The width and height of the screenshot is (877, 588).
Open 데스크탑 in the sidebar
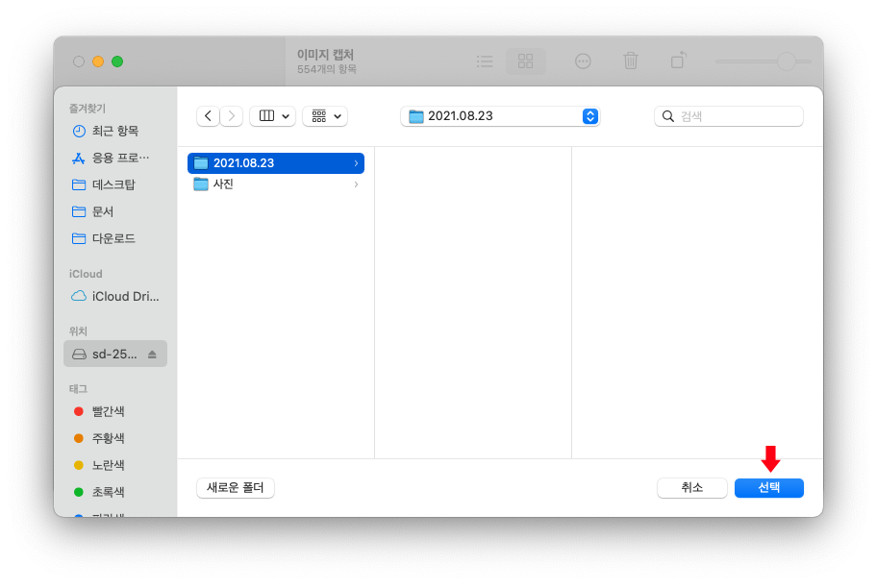[115, 184]
